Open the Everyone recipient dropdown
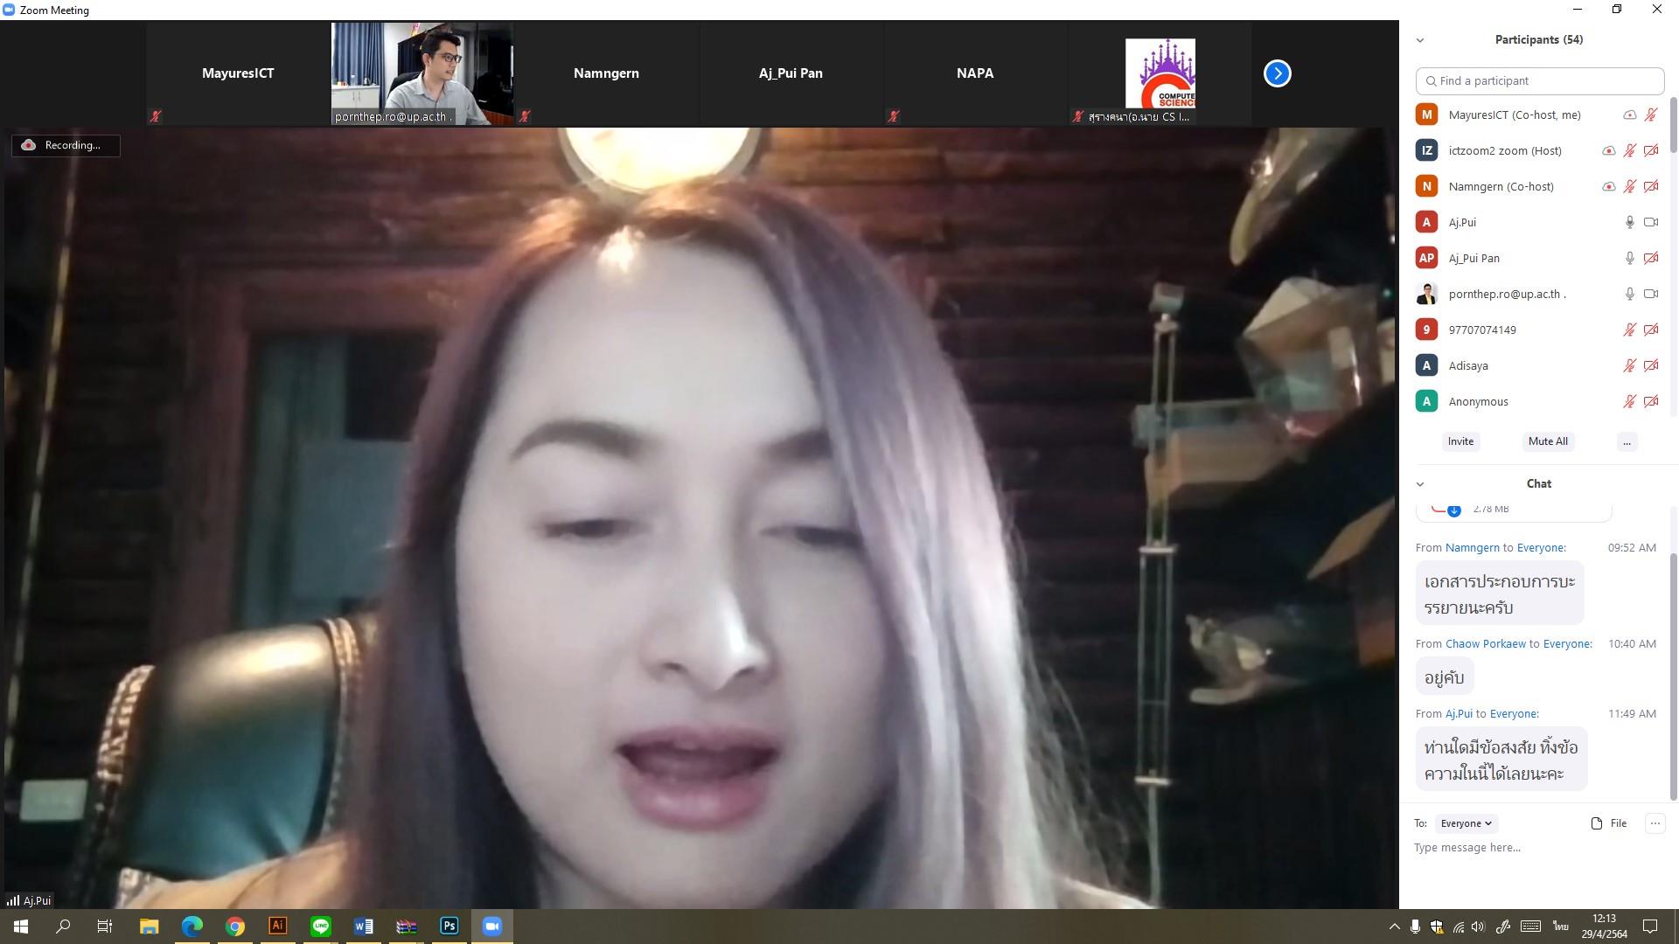The width and height of the screenshot is (1679, 944). tap(1466, 823)
